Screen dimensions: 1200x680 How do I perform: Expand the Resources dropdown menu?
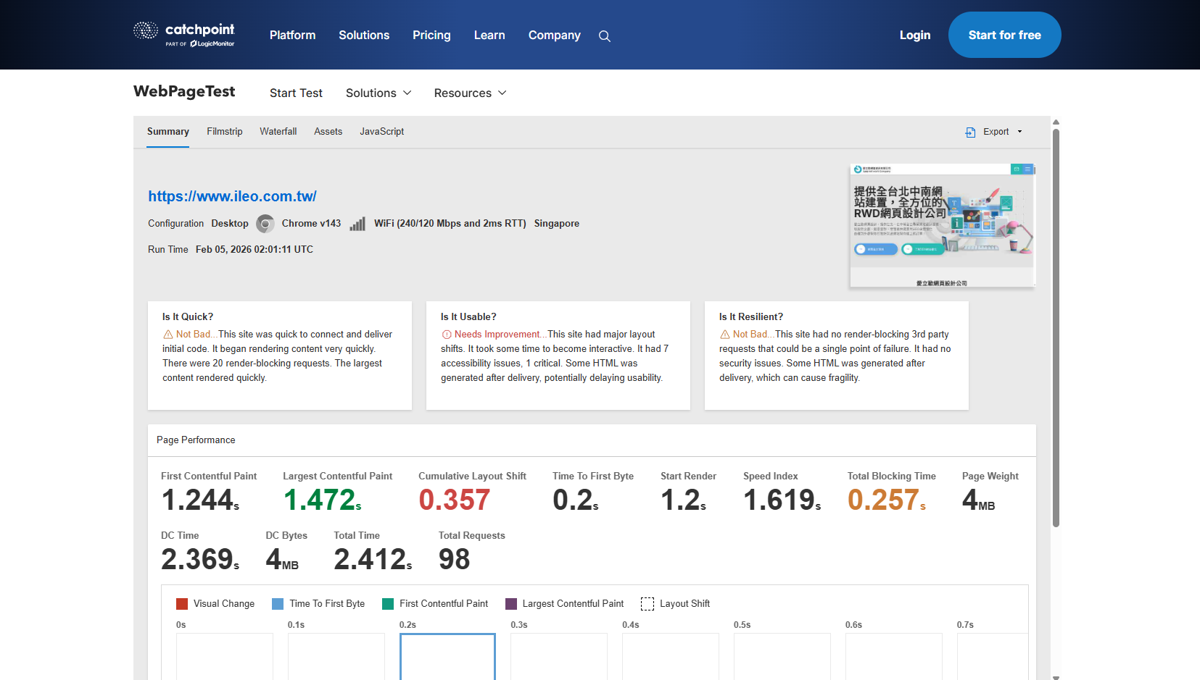pos(470,93)
